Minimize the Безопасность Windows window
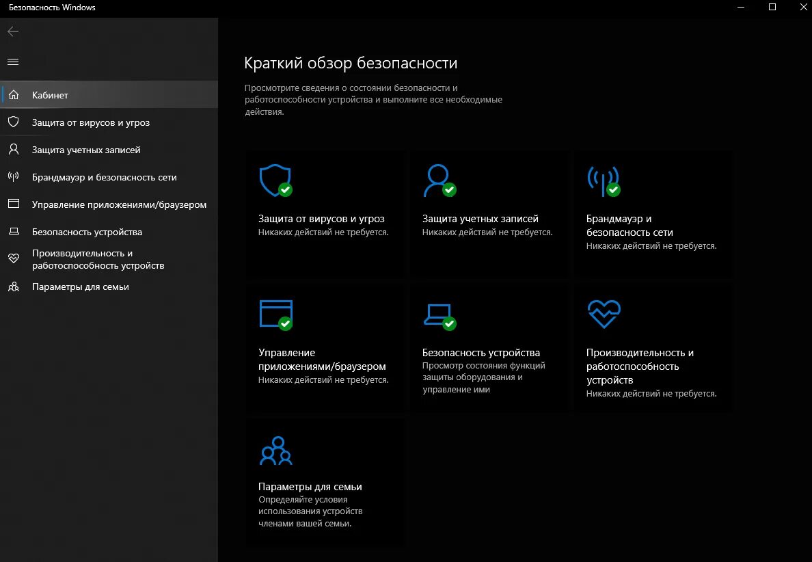 point(740,8)
